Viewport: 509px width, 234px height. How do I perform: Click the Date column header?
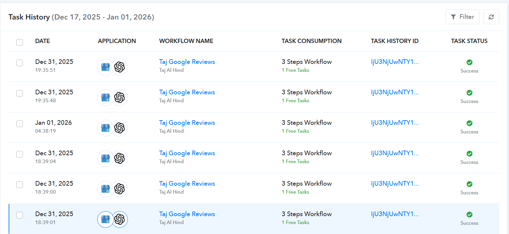click(x=42, y=41)
